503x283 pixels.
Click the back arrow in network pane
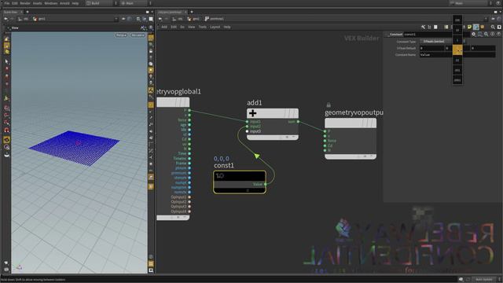[160, 19]
